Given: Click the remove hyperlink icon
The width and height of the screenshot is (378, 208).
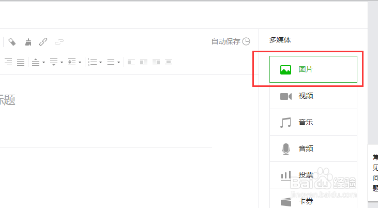Looking at the screenshot, I should tap(59, 42).
